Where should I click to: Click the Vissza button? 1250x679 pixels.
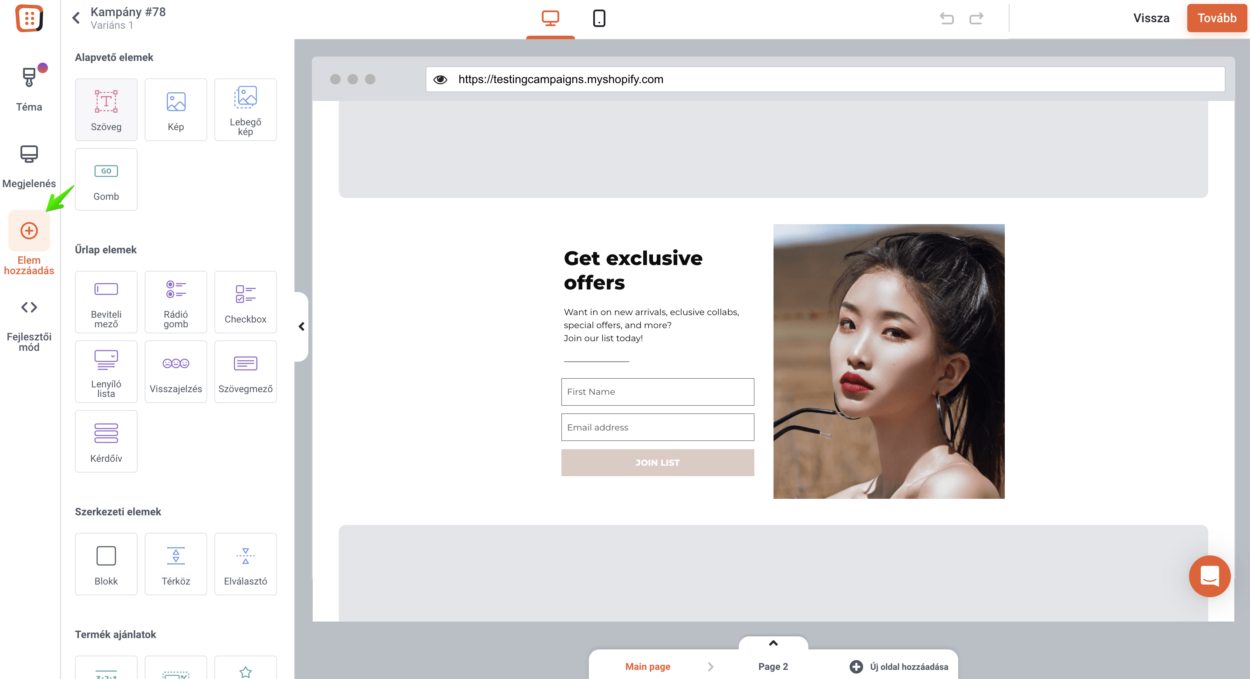(1151, 18)
